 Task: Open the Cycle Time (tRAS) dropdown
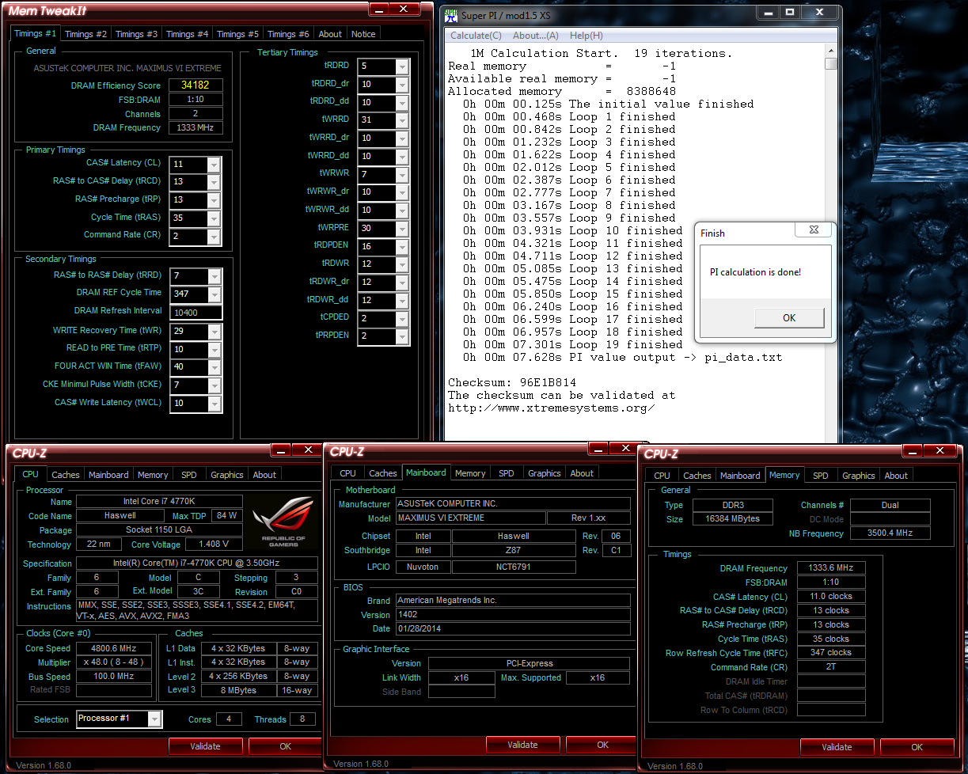click(x=214, y=218)
